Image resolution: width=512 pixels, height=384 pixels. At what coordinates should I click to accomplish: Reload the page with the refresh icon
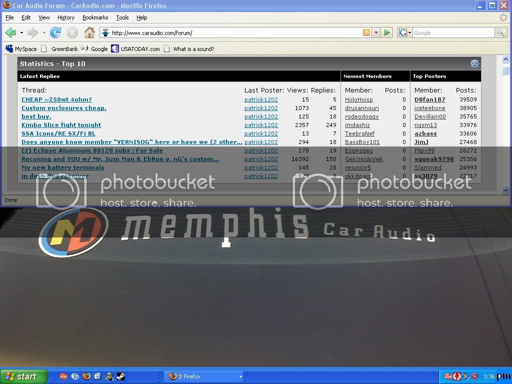[55, 32]
